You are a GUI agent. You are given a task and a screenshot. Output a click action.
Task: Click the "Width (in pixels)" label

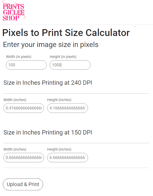coord(19,57)
